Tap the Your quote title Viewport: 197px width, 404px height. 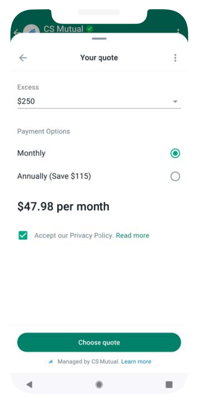point(99,57)
